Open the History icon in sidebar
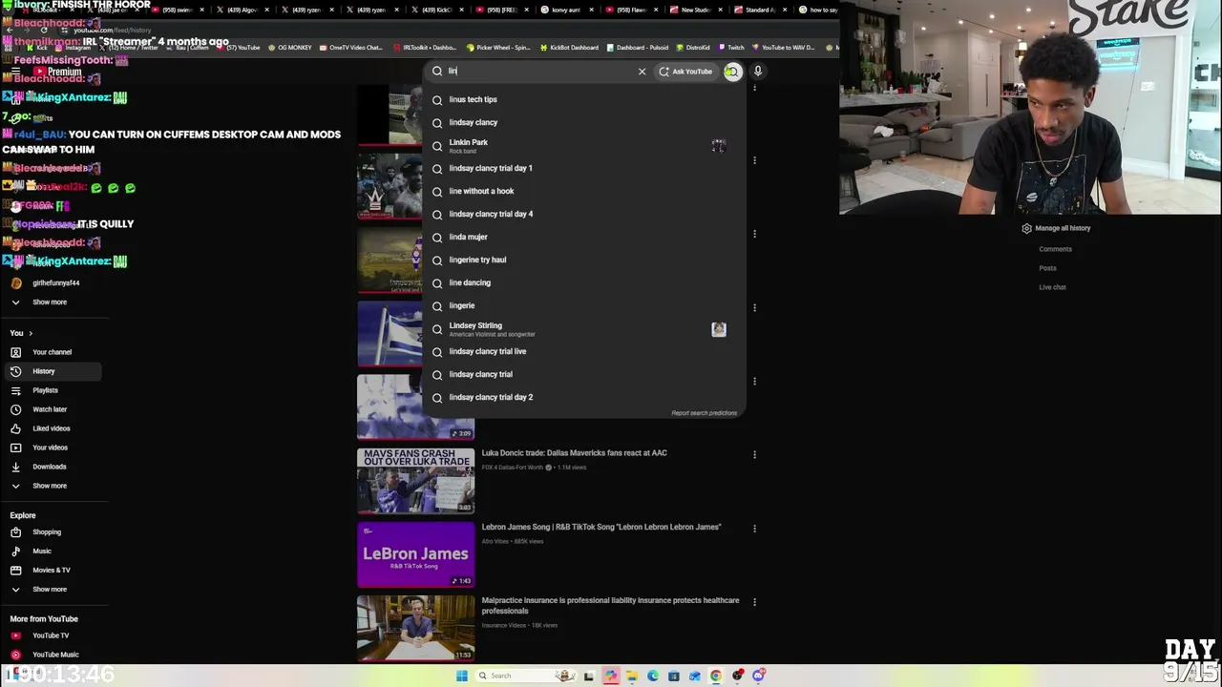This screenshot has width=1222, height=687. point(15,371)
